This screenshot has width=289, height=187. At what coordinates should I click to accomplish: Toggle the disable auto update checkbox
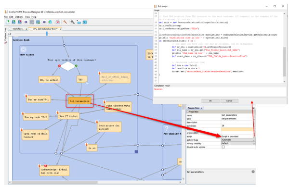[223, 147]
